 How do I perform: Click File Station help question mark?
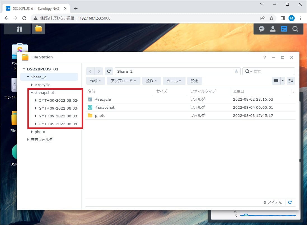[265, 57]
